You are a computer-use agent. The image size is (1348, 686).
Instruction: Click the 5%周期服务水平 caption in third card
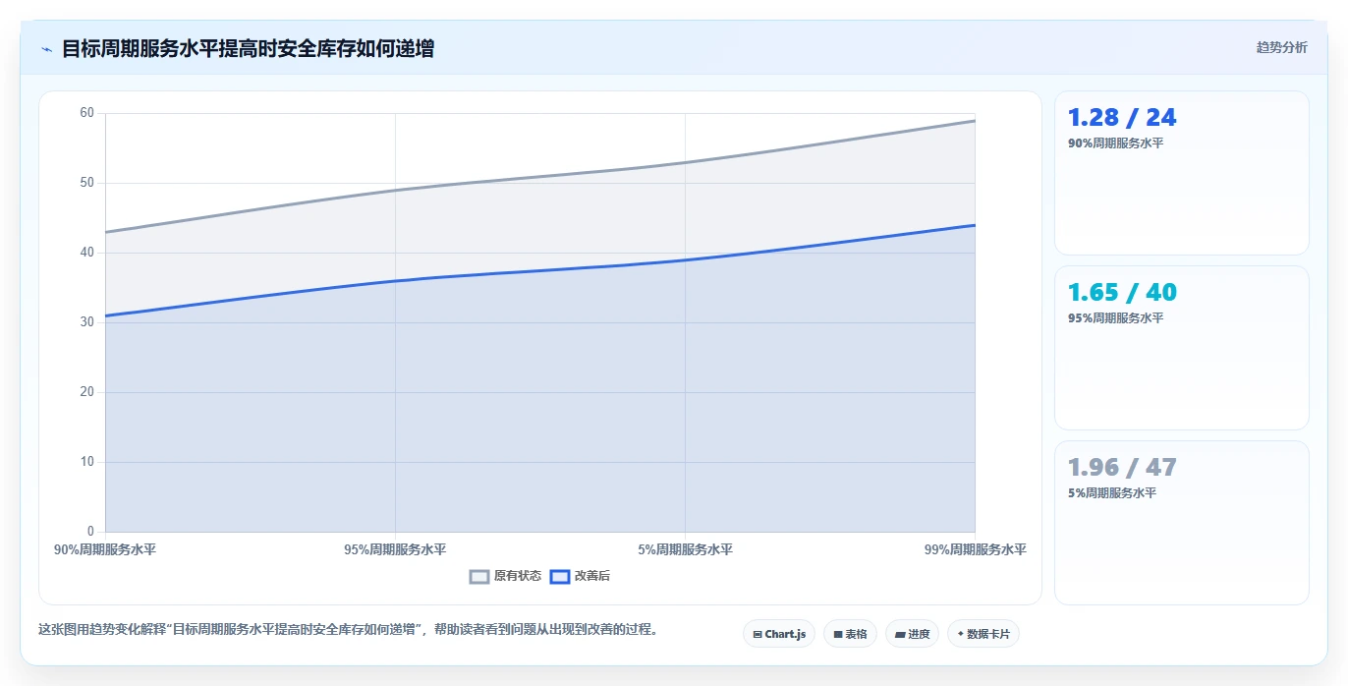(x=1112, y=493)
